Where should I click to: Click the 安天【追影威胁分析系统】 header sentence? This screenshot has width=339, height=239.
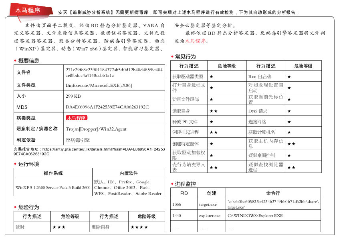[179, 12]
